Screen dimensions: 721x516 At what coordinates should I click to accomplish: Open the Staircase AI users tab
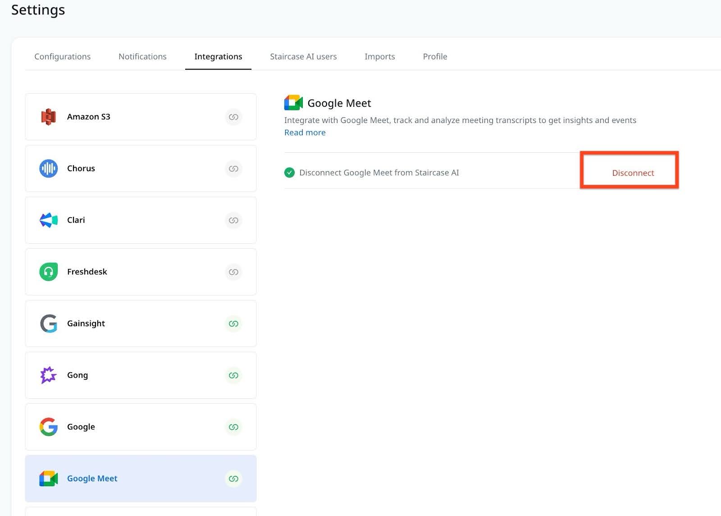(303, 57)
